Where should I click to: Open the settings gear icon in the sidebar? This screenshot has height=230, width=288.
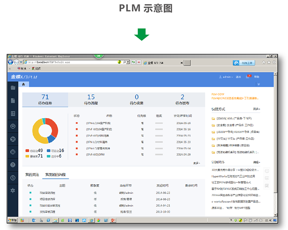13,191
